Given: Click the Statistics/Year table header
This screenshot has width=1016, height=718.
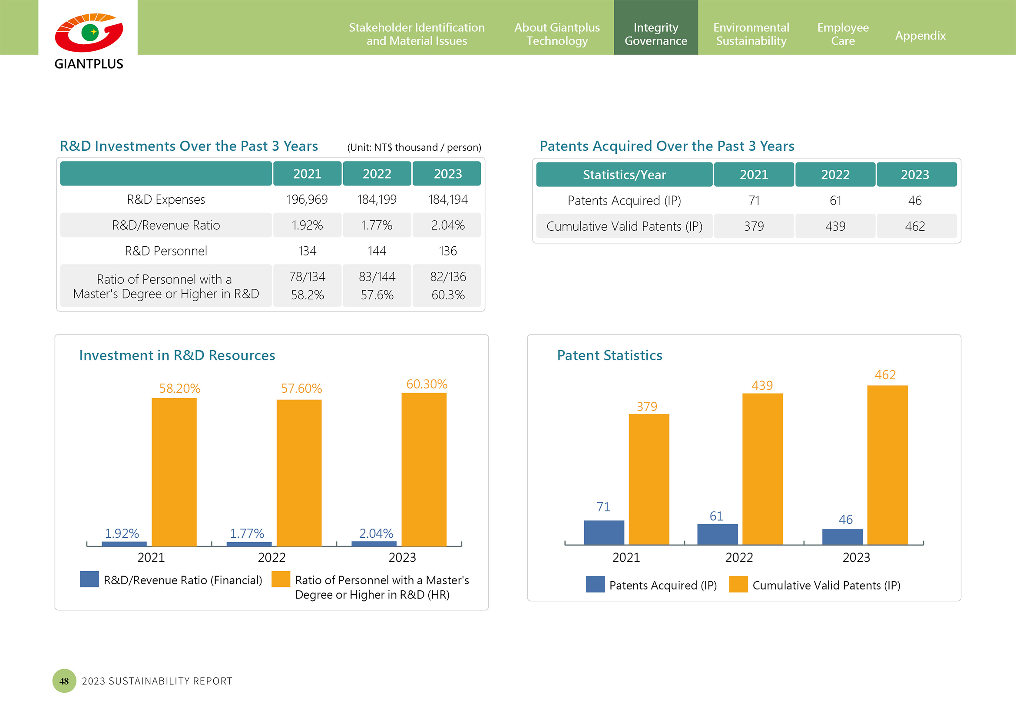Looking at the screenshot, I should [624, 175].
